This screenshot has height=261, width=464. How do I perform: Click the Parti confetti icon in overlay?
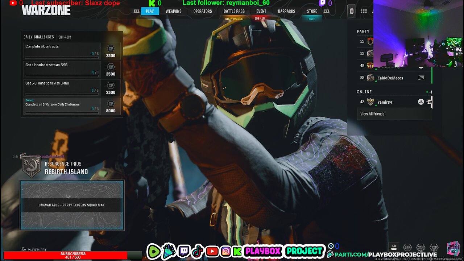pos(169,251)
